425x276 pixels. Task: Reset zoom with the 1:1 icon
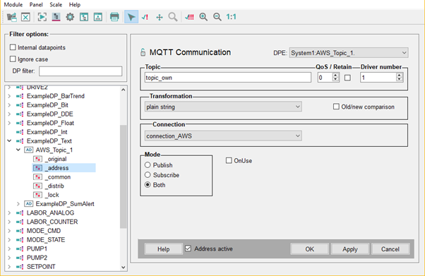point(231,17)
